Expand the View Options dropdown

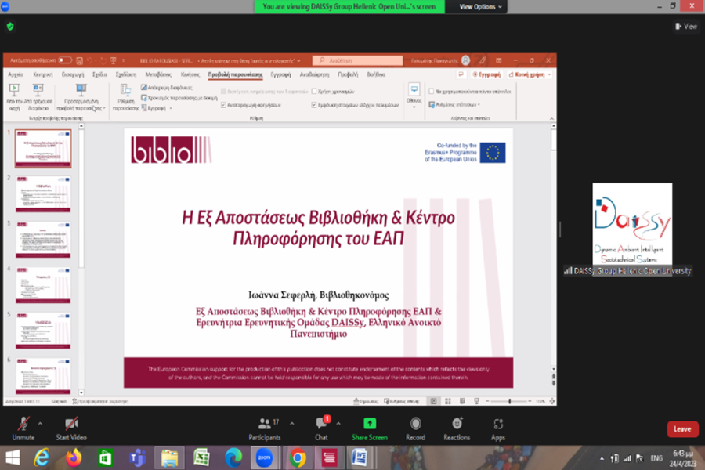[x=477, y=6]
